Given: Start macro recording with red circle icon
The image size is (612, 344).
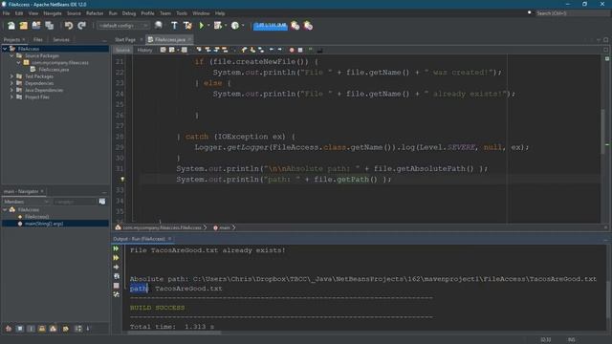Looking at the screenshot, I should click(x=292, y=50).
